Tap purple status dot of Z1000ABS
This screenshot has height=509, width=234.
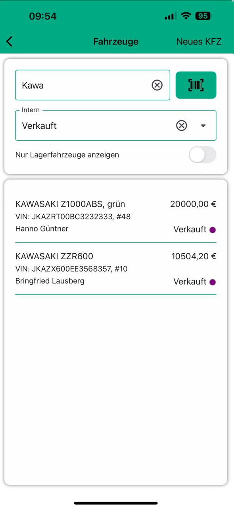tap(213, 230)
